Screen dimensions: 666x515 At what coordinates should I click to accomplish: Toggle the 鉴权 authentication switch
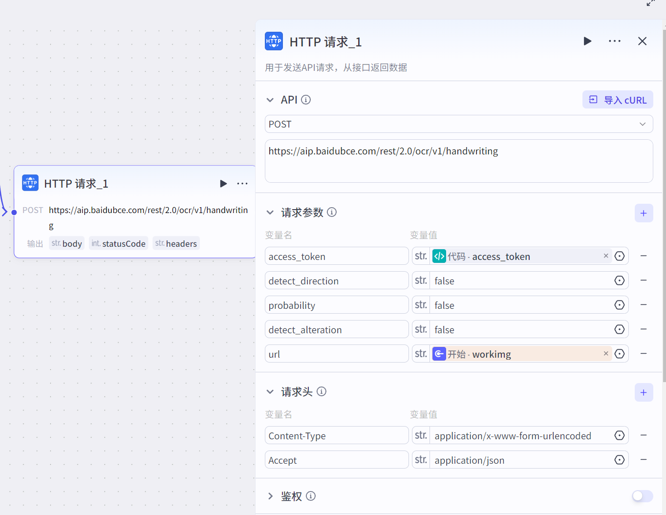[x=642, y=496]
